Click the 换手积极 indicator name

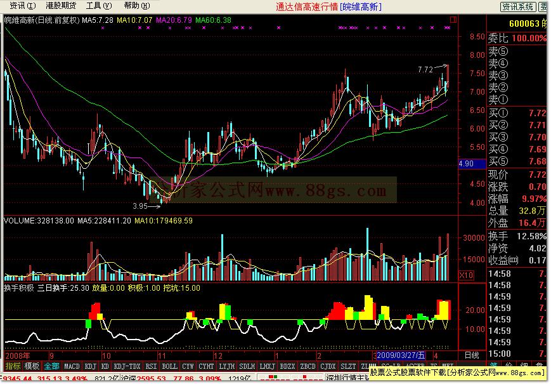click(19, 288)
